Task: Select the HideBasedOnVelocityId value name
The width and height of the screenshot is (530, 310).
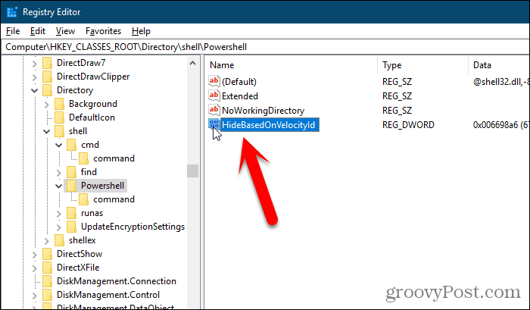Action: point(269,125)
